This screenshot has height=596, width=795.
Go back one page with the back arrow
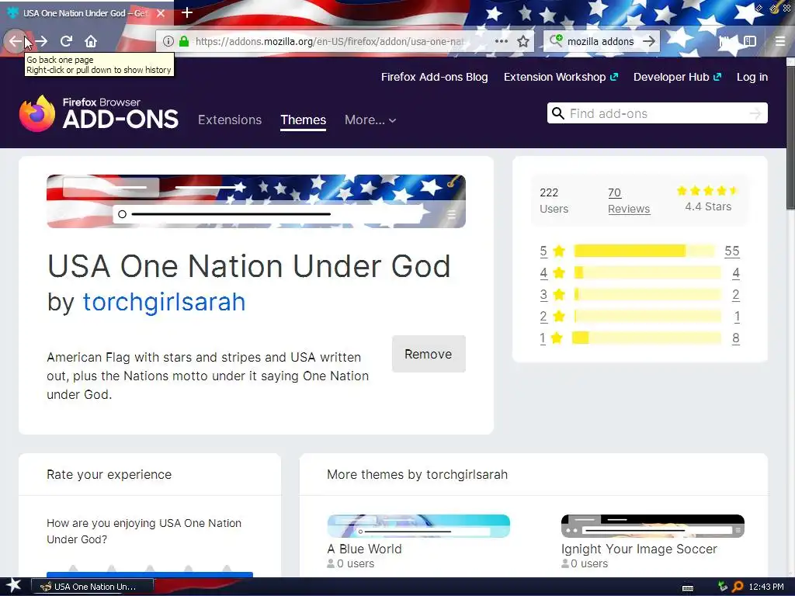pyautogui.click(x=16, y=41)
